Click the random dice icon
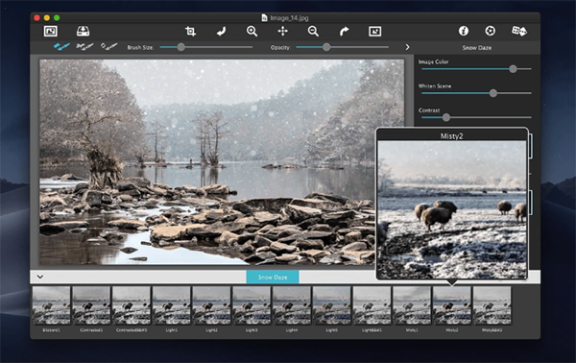This screenshot has height=363, width=576. point(519,31)
